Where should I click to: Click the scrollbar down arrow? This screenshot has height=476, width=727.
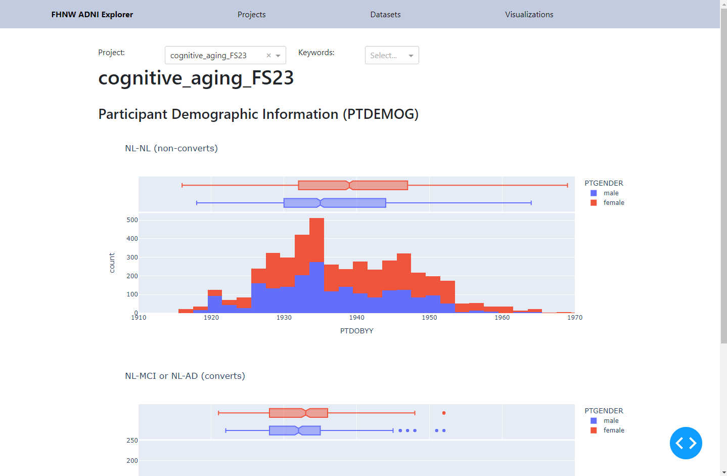[723, 472]
